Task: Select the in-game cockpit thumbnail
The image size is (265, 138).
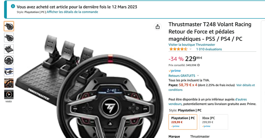Action: (9, 83)
